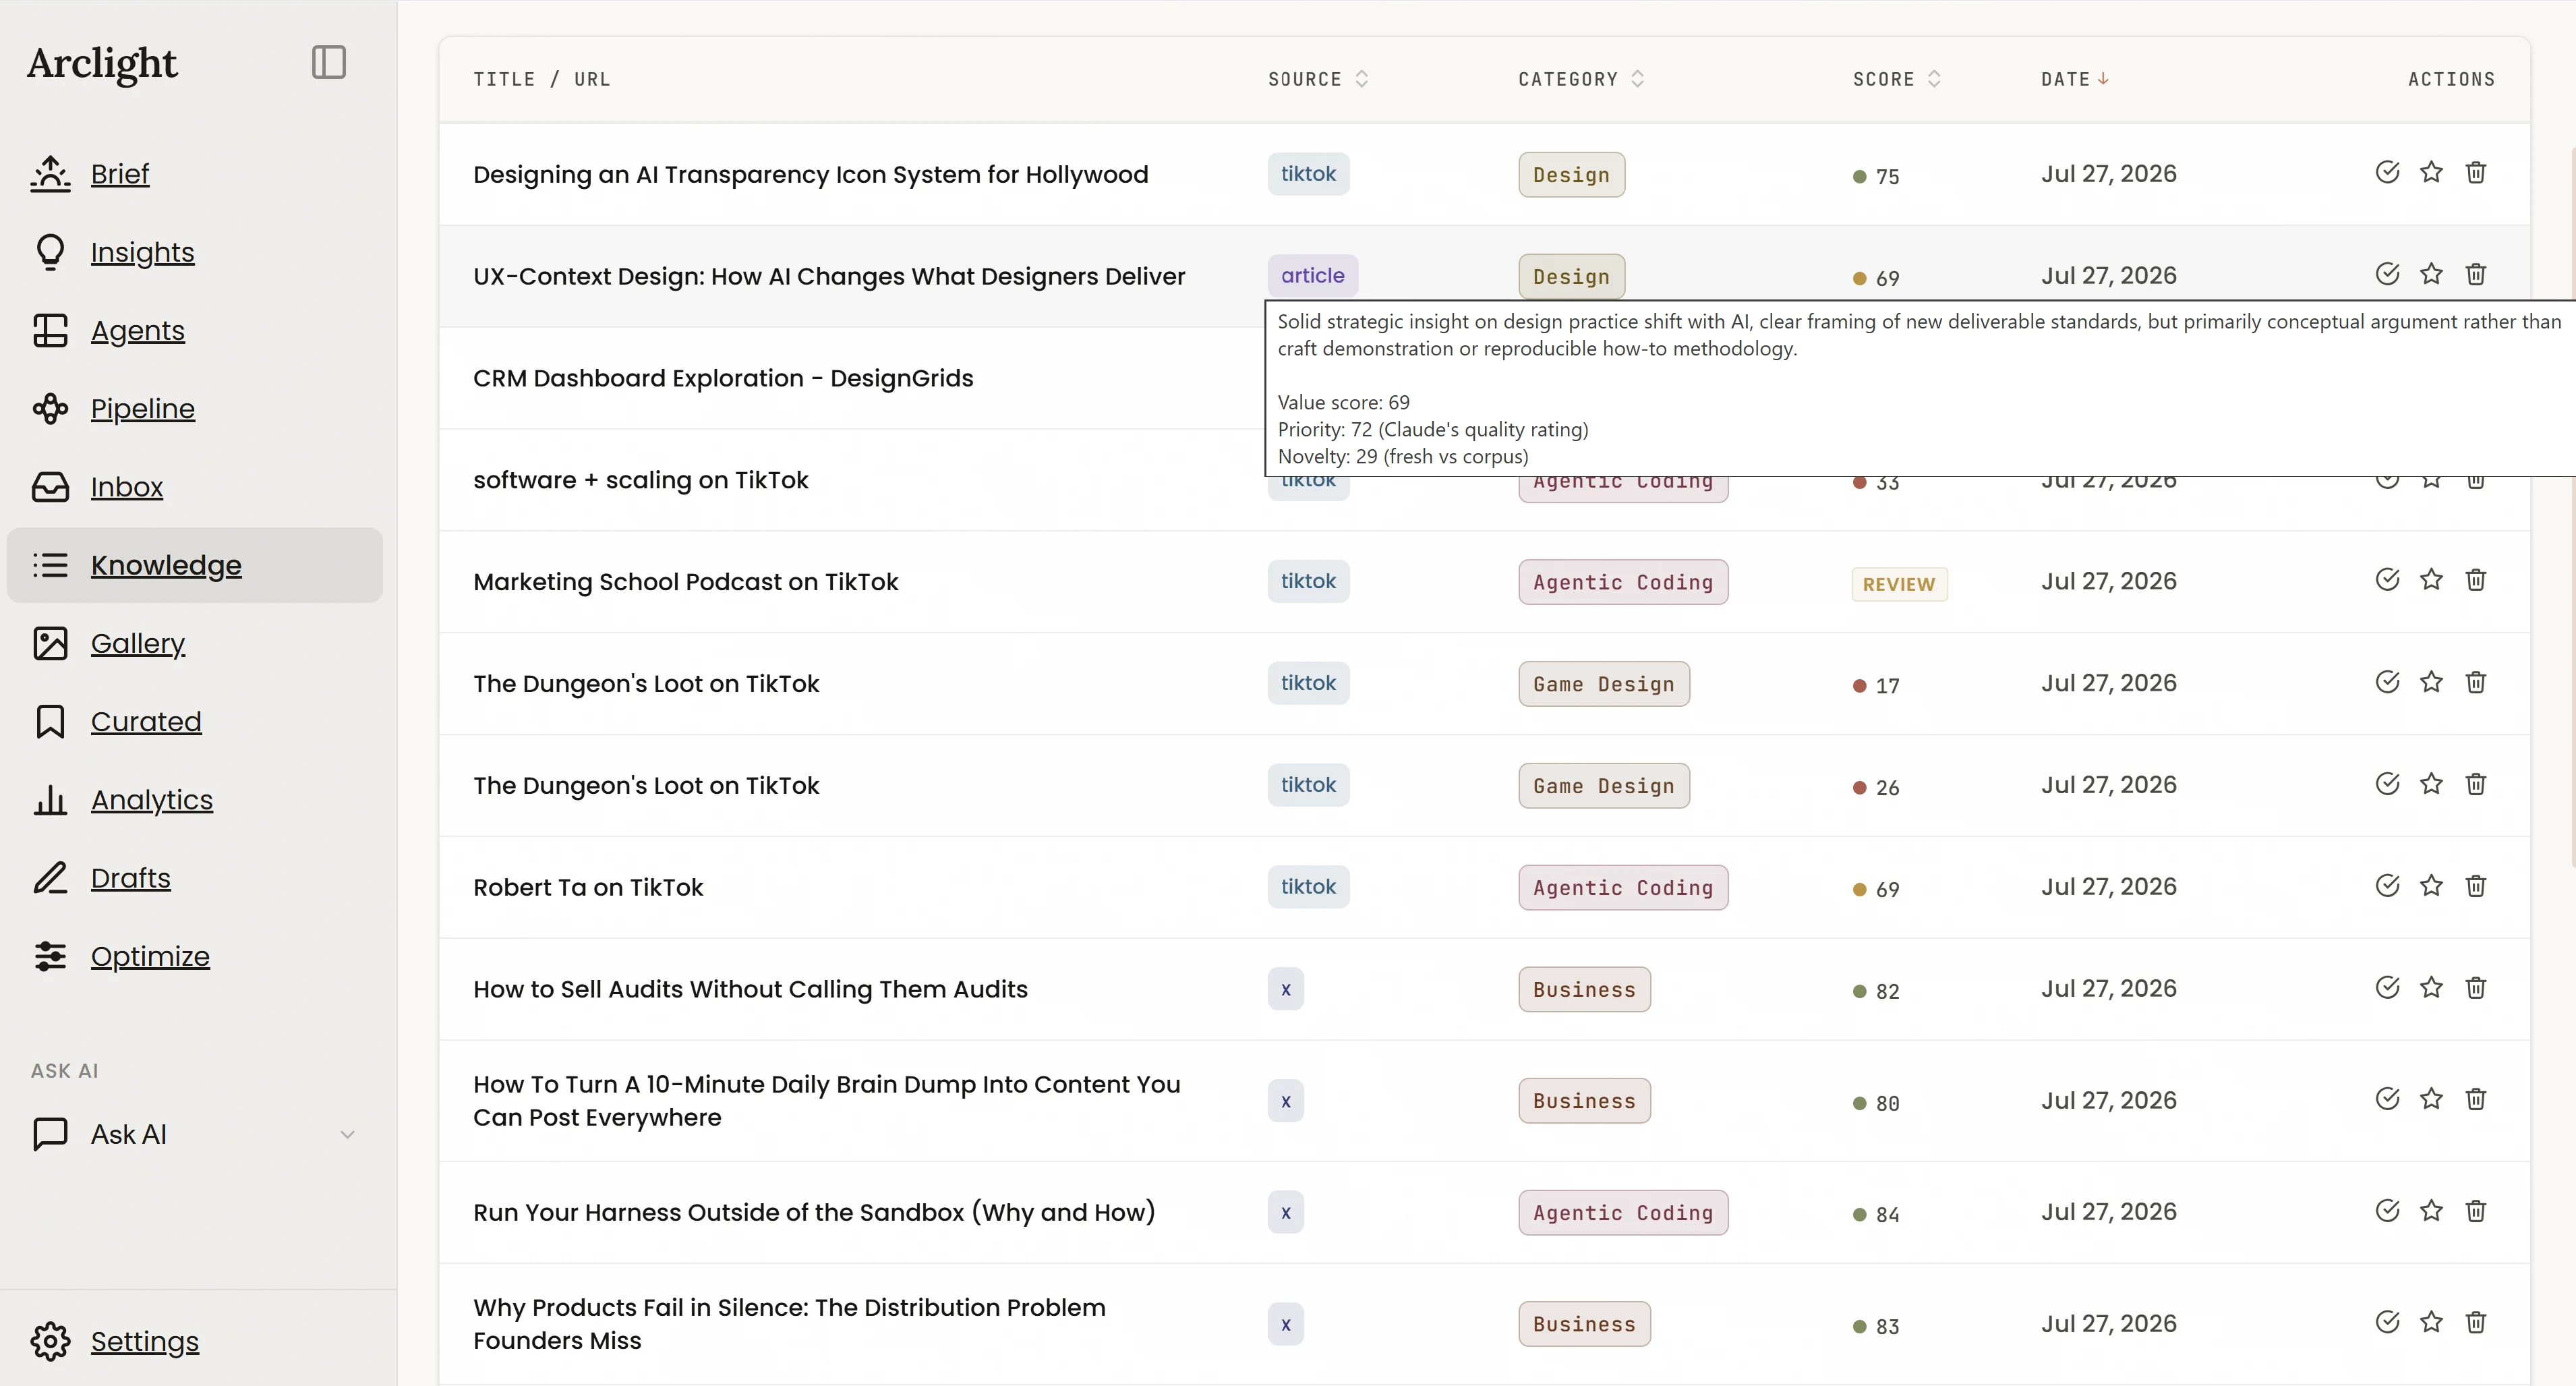Delete the score 17 Dungeon's Loot row
Image resolution: width=2576 pixels, height=1386 pixels.
pyautogui.click(x=2475, y=682)
